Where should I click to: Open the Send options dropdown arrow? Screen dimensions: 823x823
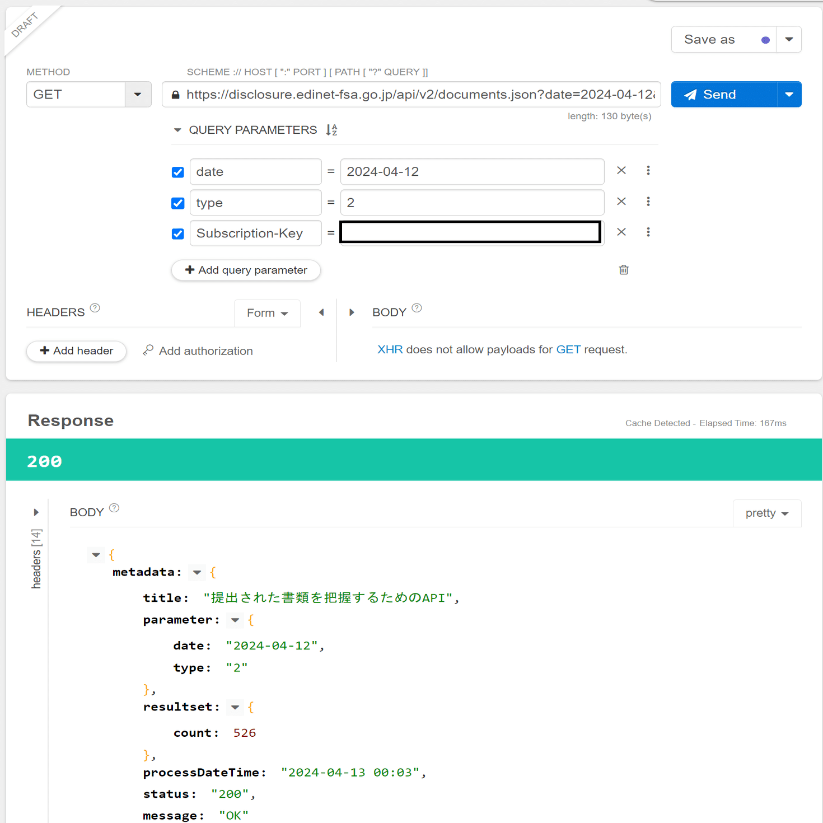tap(789, 94)
